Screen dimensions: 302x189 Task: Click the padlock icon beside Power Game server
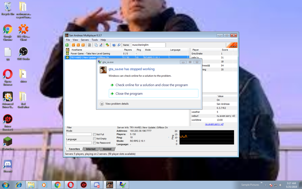pos(67,54)
